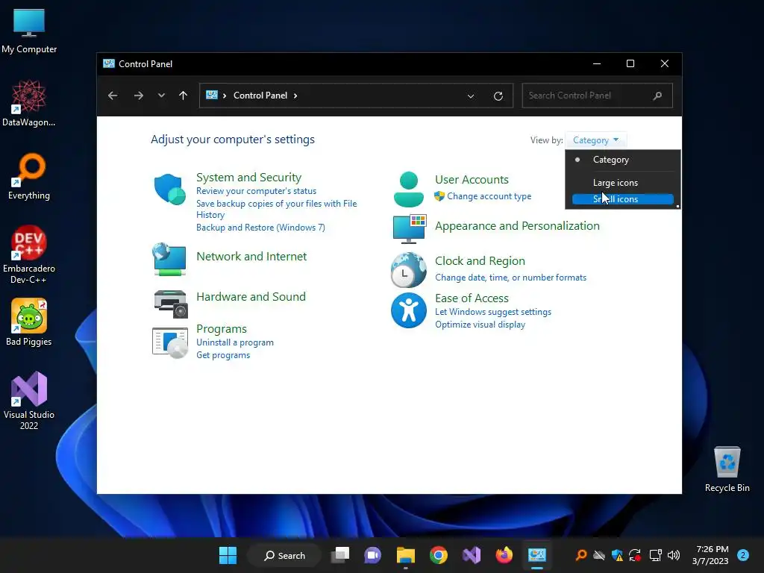
Task: Launch Google Chrome from taskbar
Action: pyautogui.click(x=439, y=555)
